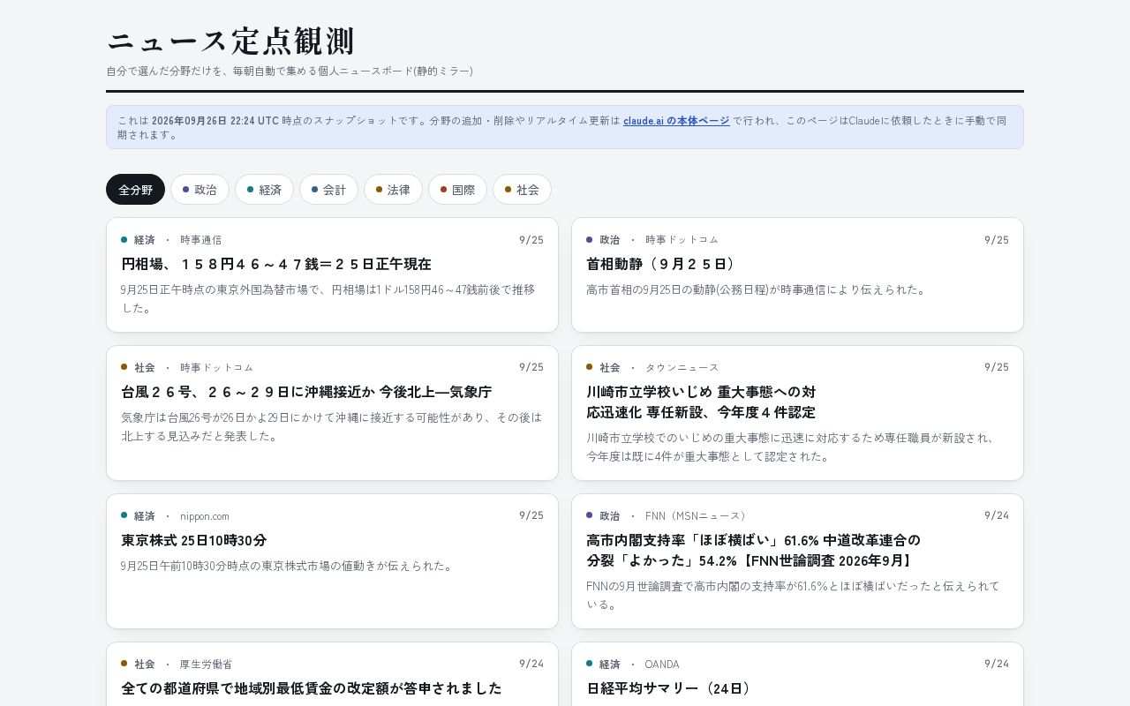This screenshot has height=706, width=1130.
Task: Show only 法律 news
Action: [393, 190]
